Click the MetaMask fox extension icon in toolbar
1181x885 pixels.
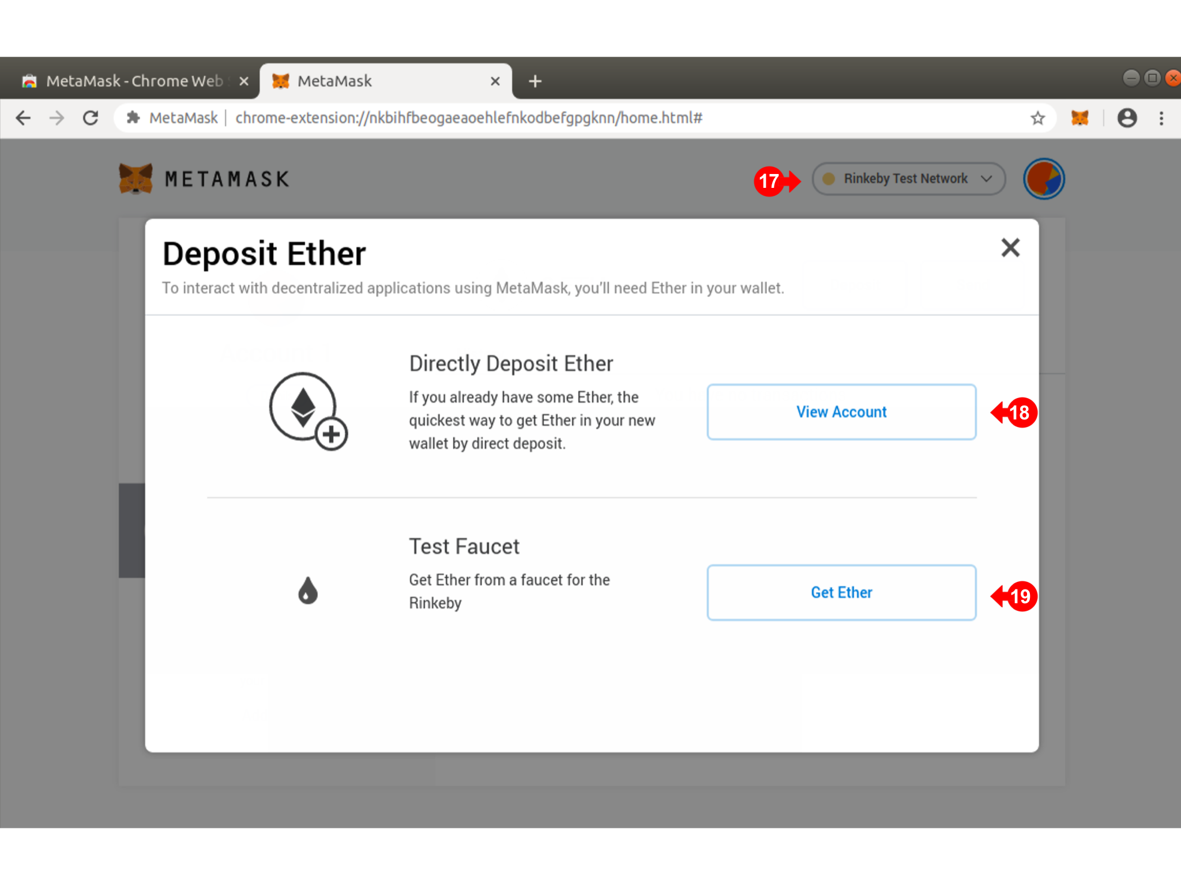coord(1080,118)
